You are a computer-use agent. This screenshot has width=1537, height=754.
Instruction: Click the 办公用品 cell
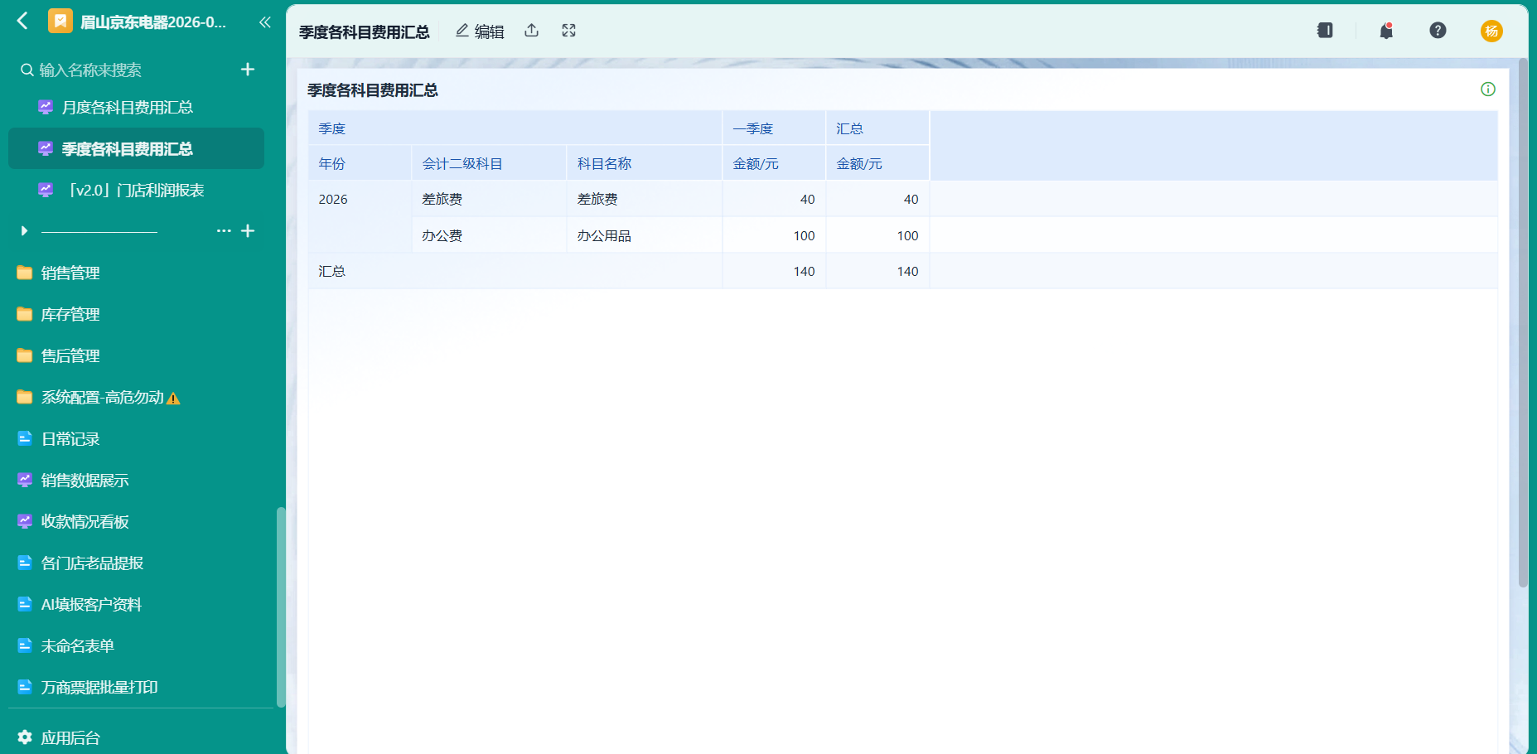point(644,235)
